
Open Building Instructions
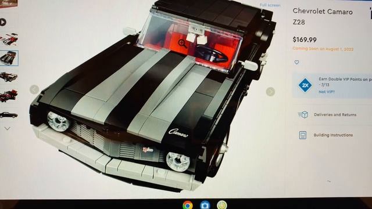tap(333, 135)
